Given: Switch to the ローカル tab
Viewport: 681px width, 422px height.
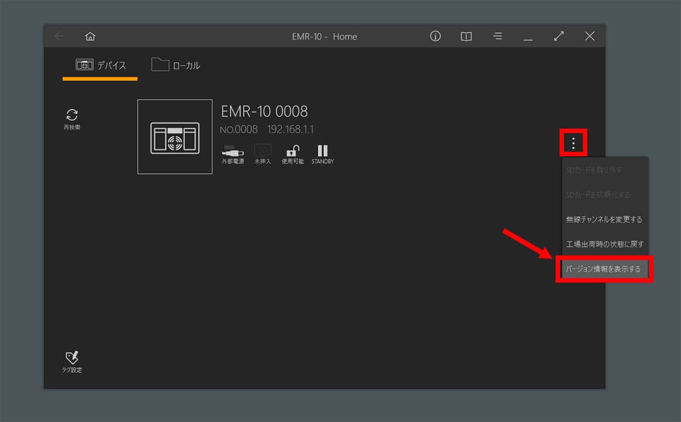Looking at the screenshot, I should coord(176,66).
